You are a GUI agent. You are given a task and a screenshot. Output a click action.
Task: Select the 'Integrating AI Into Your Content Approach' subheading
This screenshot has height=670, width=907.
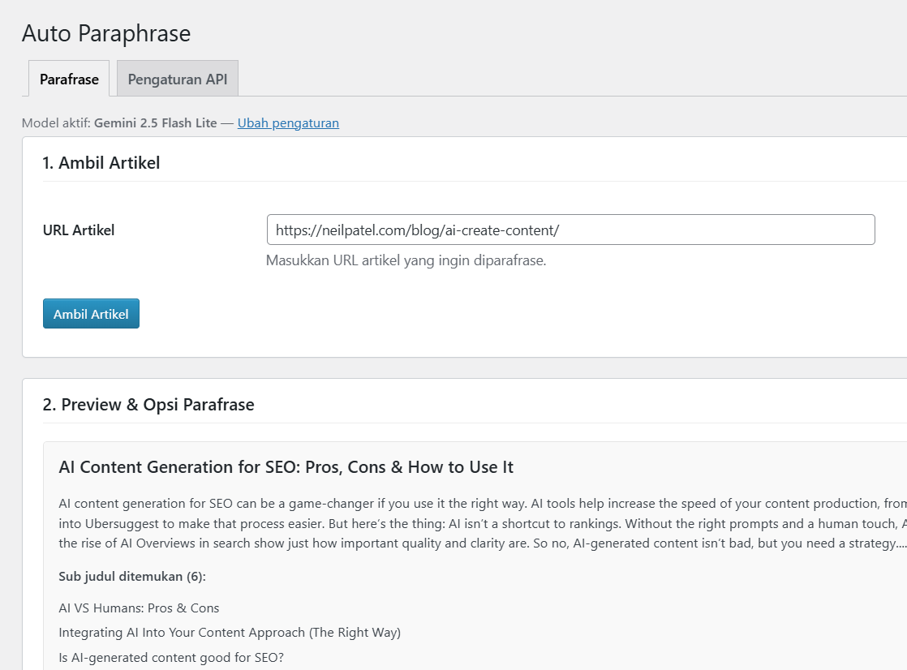[x=230, y=633]
